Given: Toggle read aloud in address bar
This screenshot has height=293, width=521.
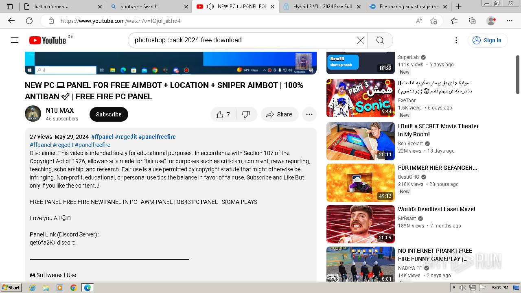Looking at the screenshot, I should click(x=418, y=21).
